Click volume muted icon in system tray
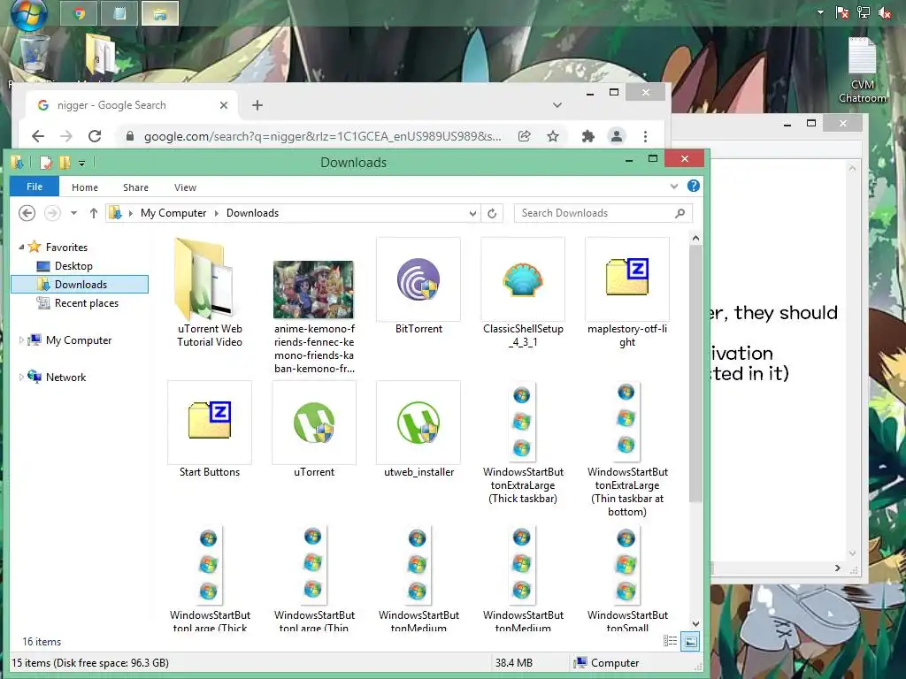This screenshot has width=906, height=679. coord(885,12)
